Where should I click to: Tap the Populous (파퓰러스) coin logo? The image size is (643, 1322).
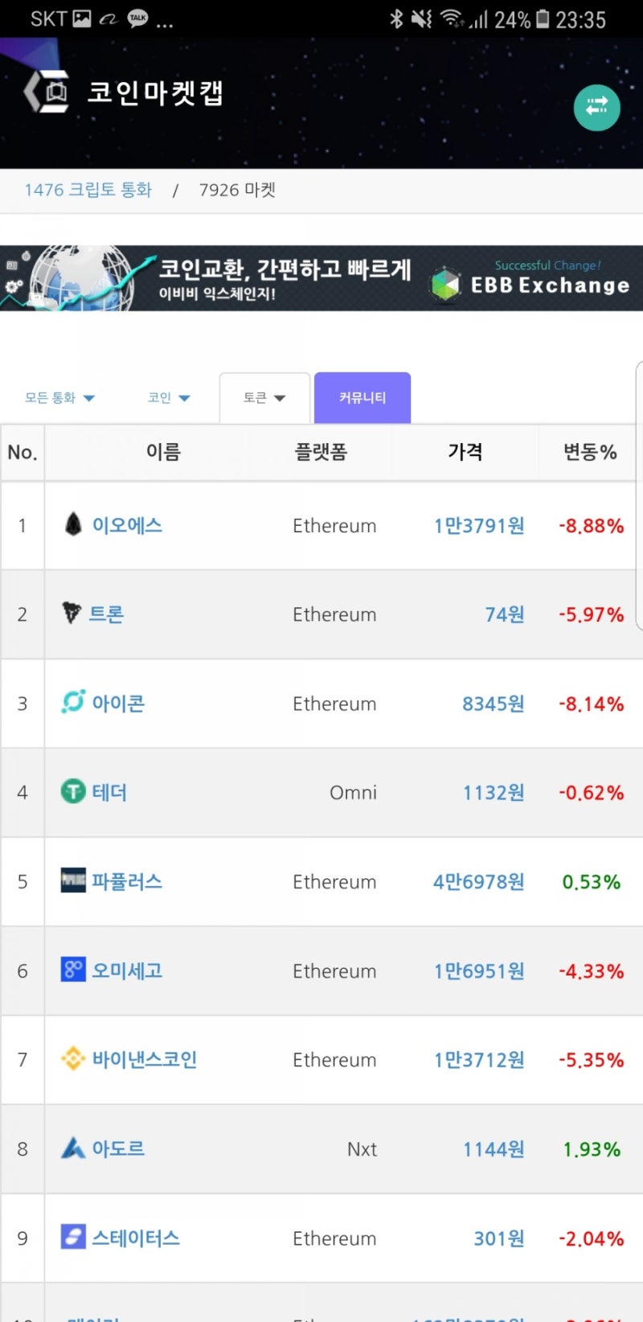73,881
